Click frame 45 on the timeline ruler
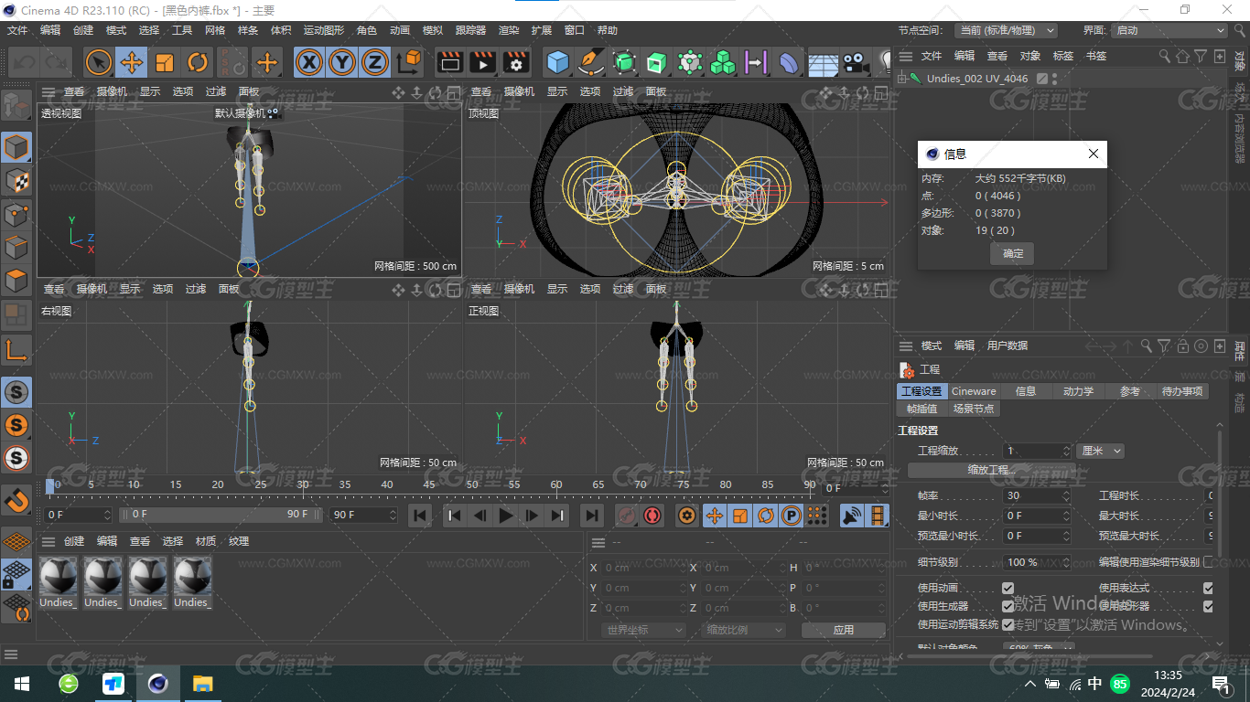The image size is (1250, 702). click(428, 484)
